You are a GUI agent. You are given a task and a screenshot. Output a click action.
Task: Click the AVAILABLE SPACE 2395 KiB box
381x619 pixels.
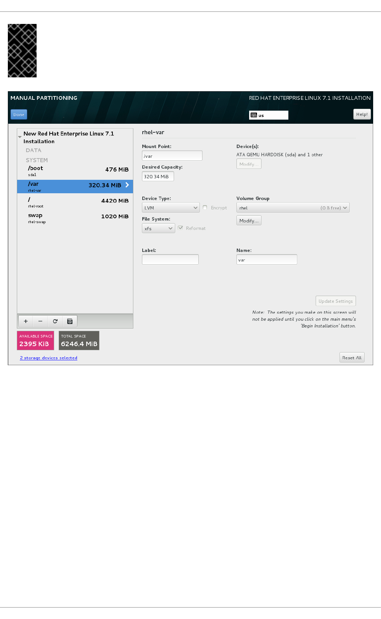(35, 341)
